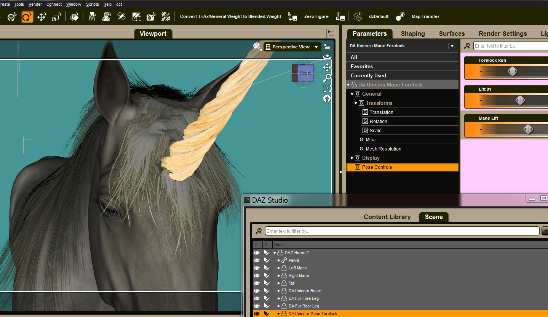Image resolution: width=548 pixels, height=317 pixels.
Task: Click the Map Transfer button
Action: tap(425, 17)
